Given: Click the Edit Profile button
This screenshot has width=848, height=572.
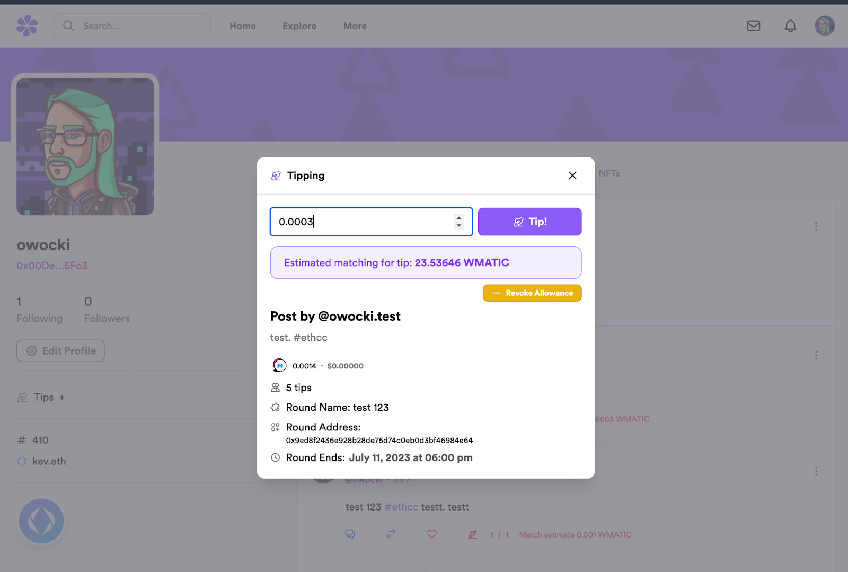Looking at the screenshot, I should pyautogui.click(x=60, y=351).
